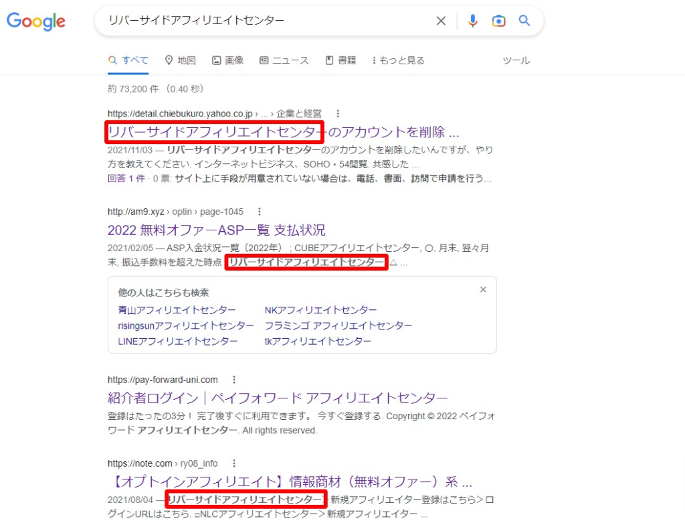685x525 pixels.
Task: Search for tkアフィリエイトセンター
Action: pyautogui.click(x=318, y=342)
